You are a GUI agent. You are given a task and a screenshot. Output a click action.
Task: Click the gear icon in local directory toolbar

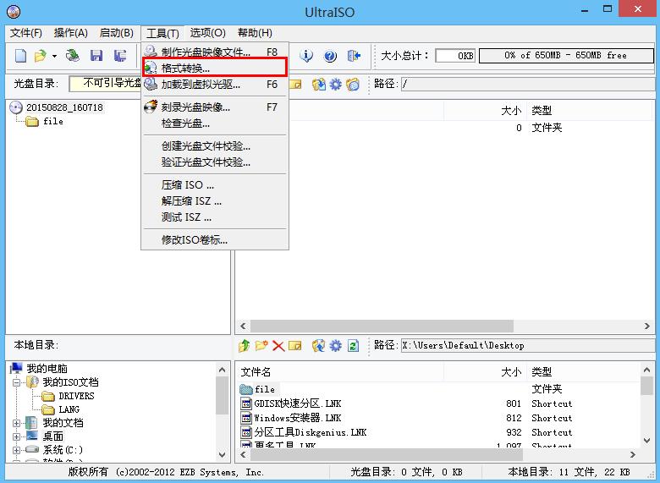(x=335, y=346)
